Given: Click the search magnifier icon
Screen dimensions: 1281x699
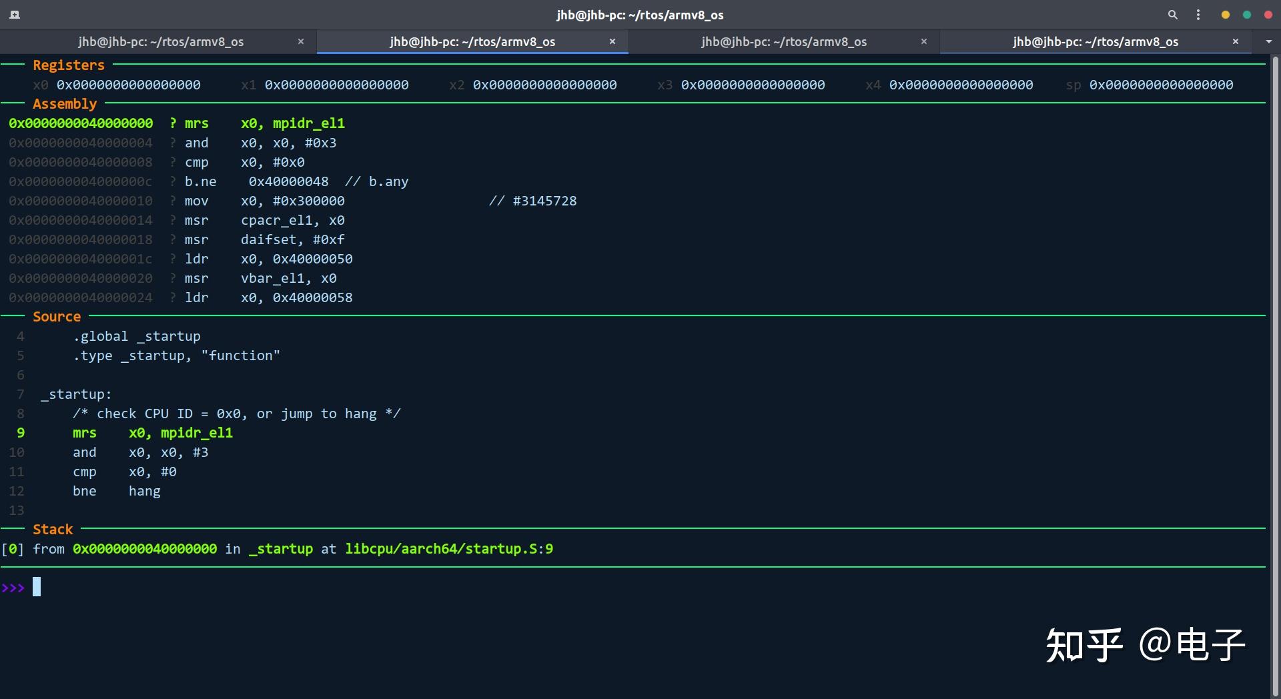Looking at the screenshot, I should pyautogui.click(x=1172, y=15).
